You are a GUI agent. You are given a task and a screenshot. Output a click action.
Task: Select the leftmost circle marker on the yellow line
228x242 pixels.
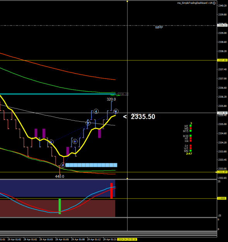coord(51,142)
